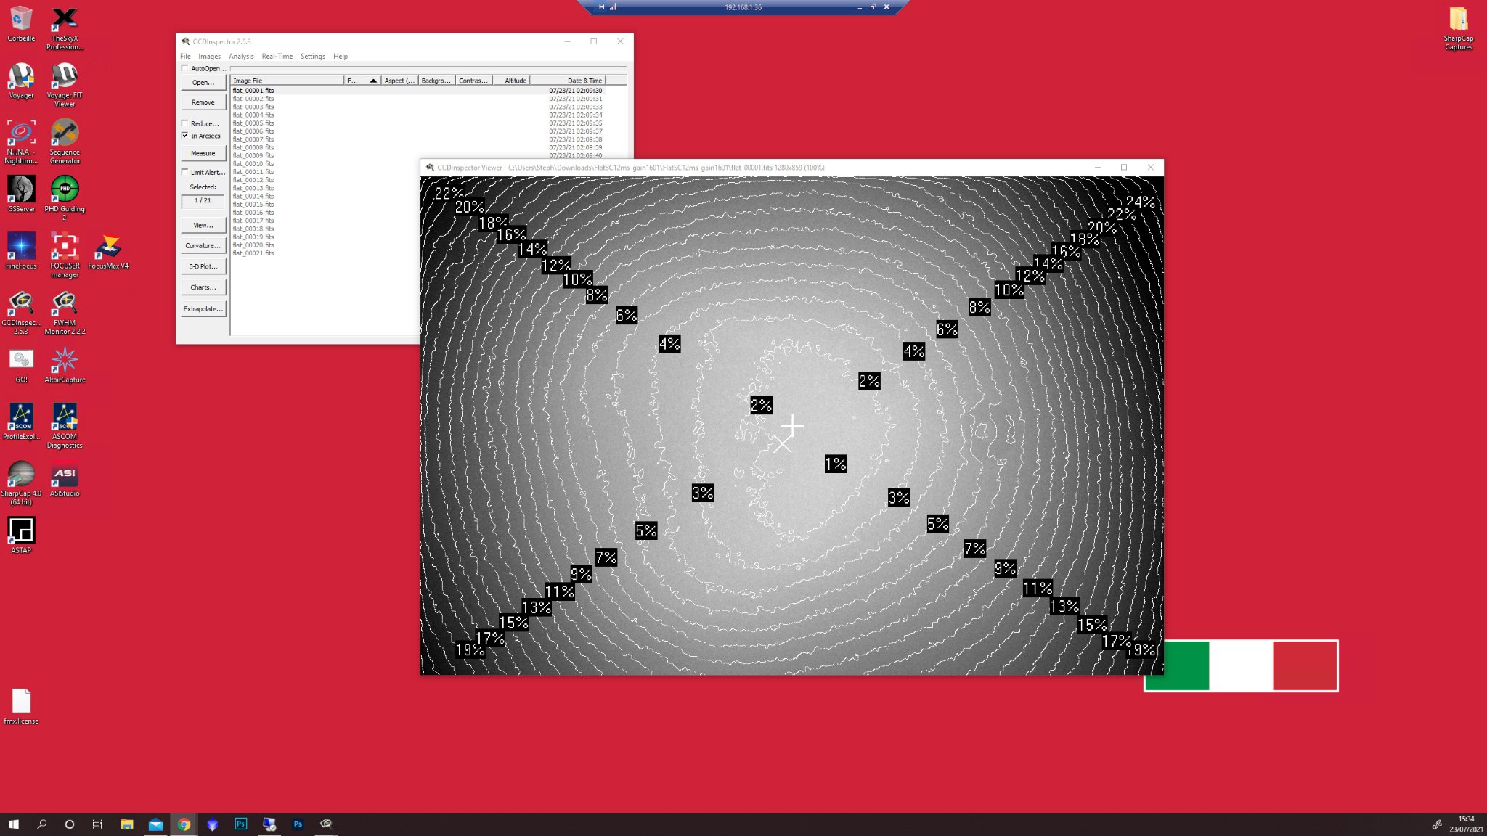
Task: Launch the ASTAP desktop shortcut
Action: tap(21, 536)
